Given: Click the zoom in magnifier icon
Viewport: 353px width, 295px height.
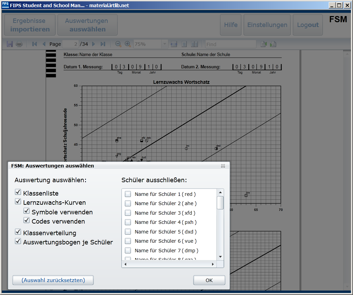Looking at the screenshot, I should (128, 44).
